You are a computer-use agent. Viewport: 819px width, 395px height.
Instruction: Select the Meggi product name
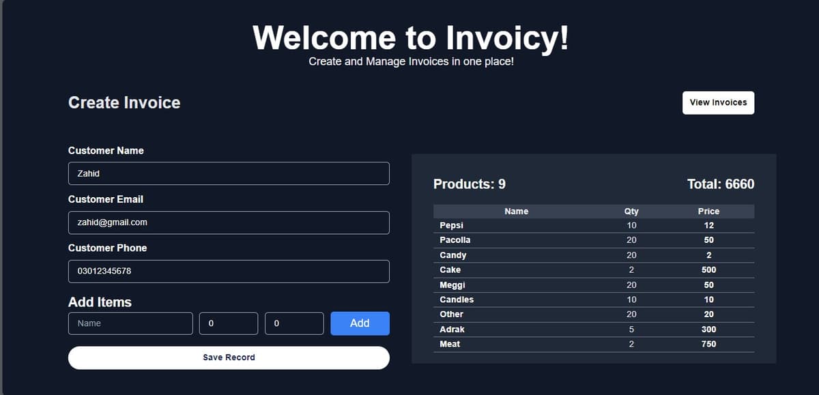(452, 285)
